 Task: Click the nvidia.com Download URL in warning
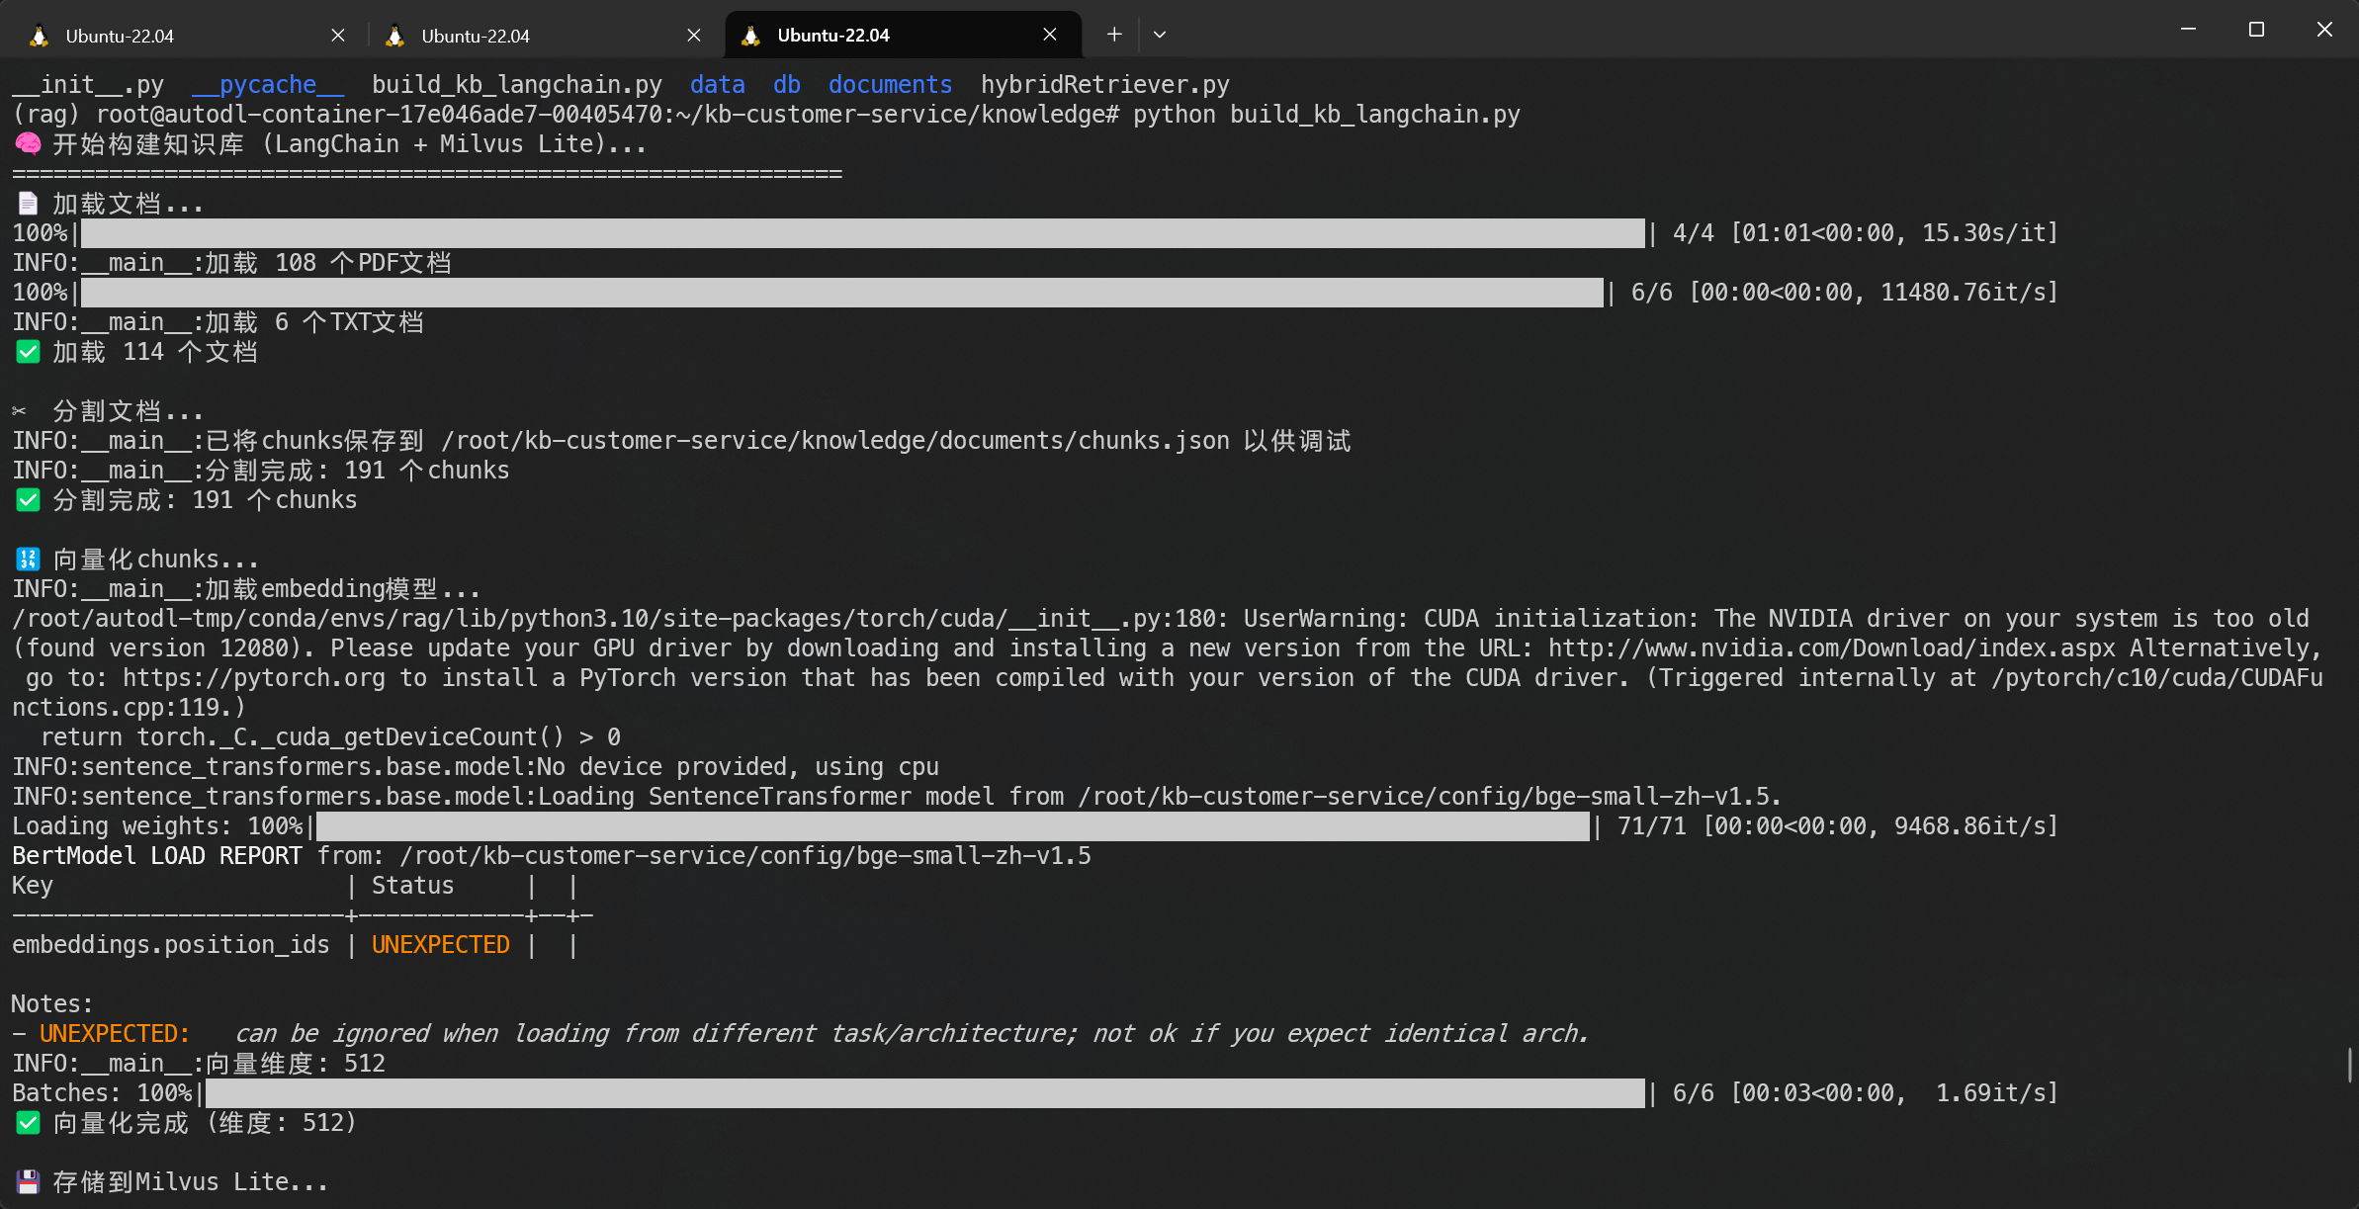1831,648
